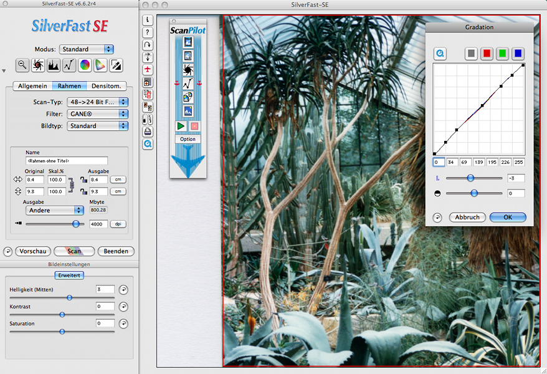The image size is (547, 374).
Task: Click the auto-adjust aperture icon
Action: (x=38, y=65)
